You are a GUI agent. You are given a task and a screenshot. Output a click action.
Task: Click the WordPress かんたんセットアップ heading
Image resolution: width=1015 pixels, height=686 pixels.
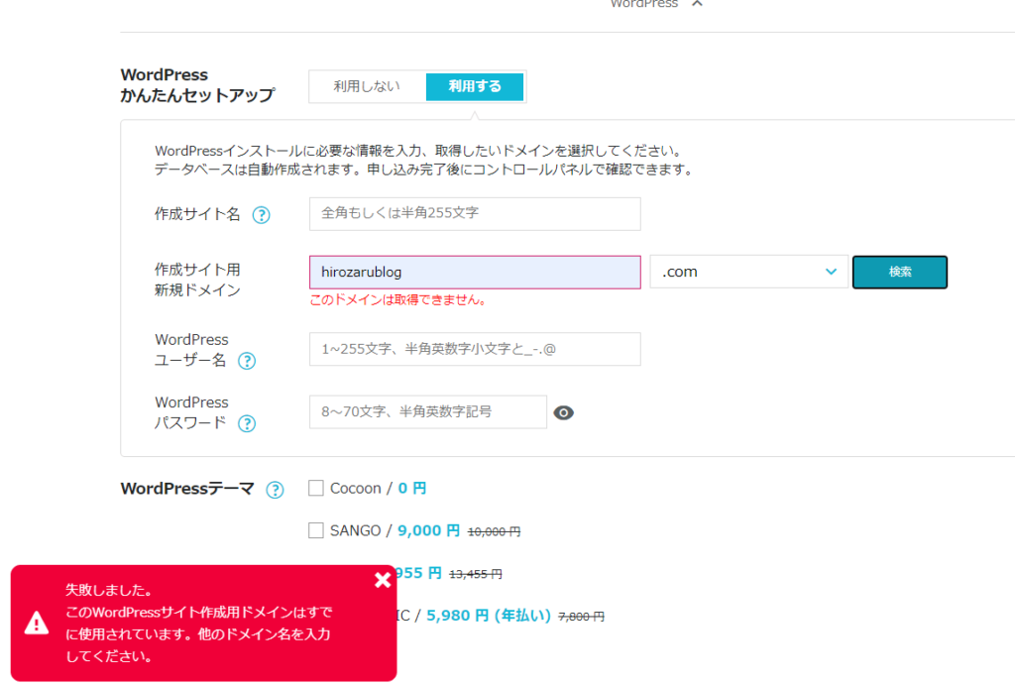(x=197, y=85)
